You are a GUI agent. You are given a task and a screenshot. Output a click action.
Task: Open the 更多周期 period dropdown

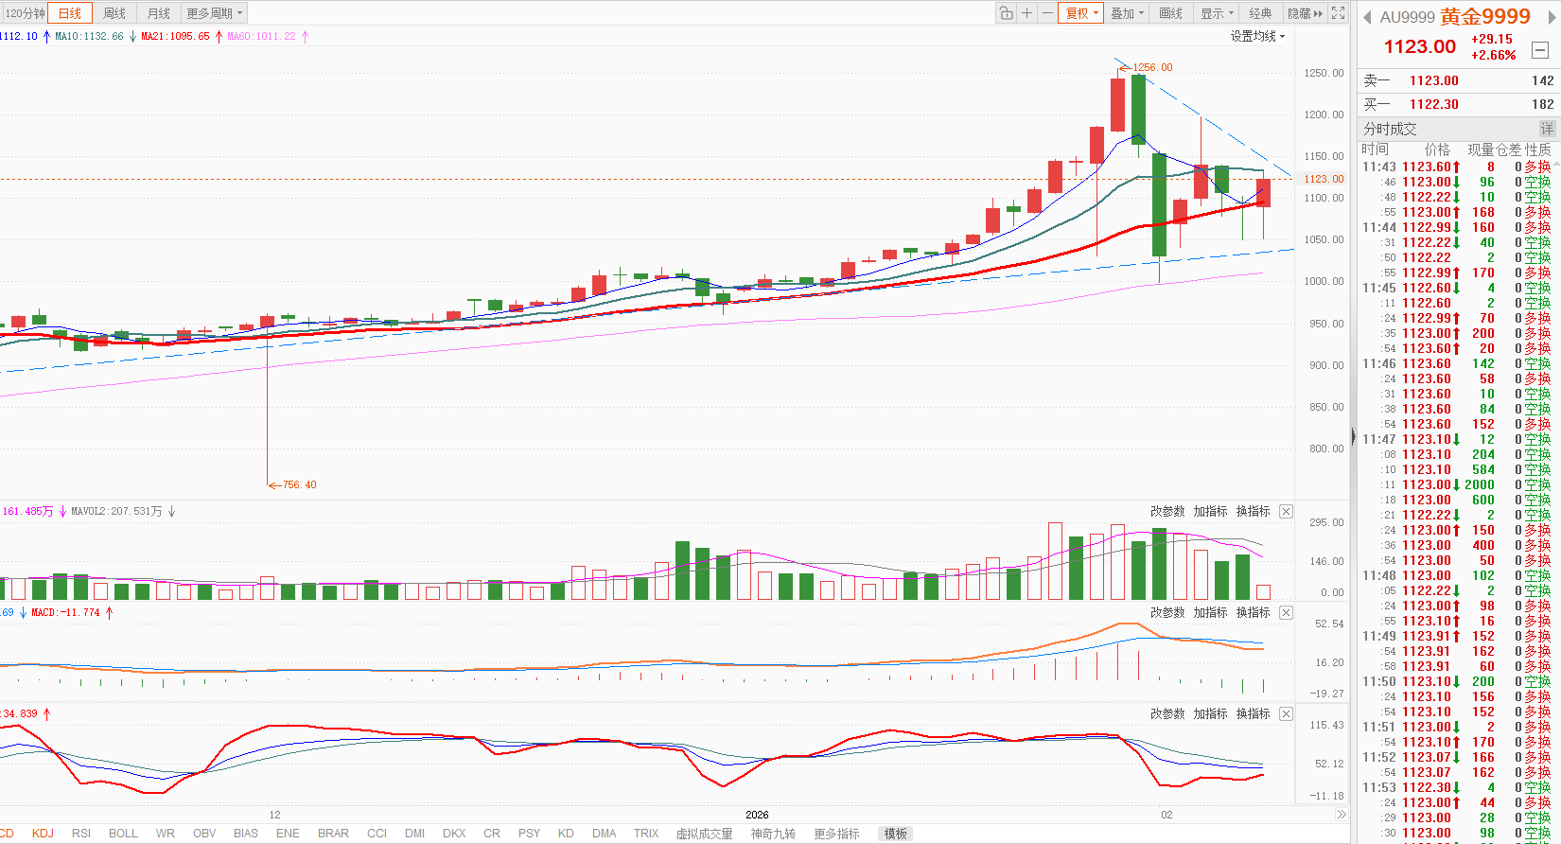214,13
